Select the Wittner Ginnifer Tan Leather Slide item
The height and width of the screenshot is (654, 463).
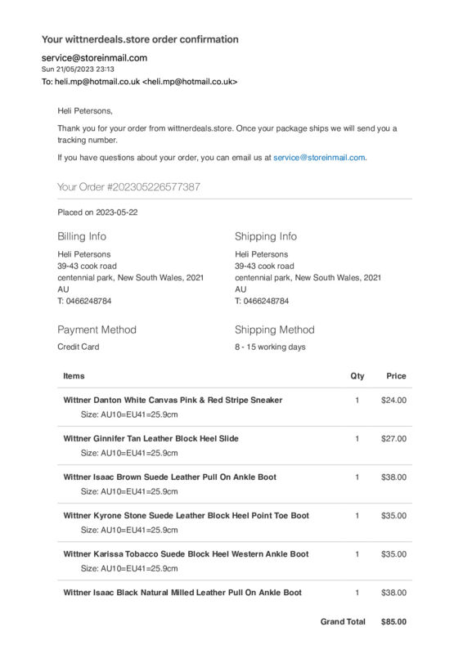[x=151, y=439]
